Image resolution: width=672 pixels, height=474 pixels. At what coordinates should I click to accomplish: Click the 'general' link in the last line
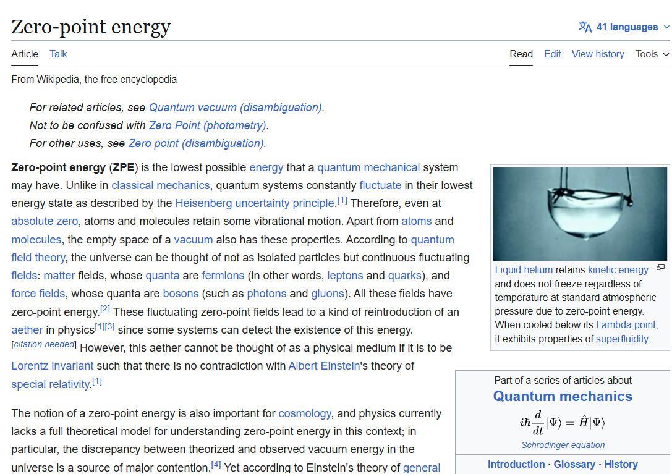[x=422, y=468]
